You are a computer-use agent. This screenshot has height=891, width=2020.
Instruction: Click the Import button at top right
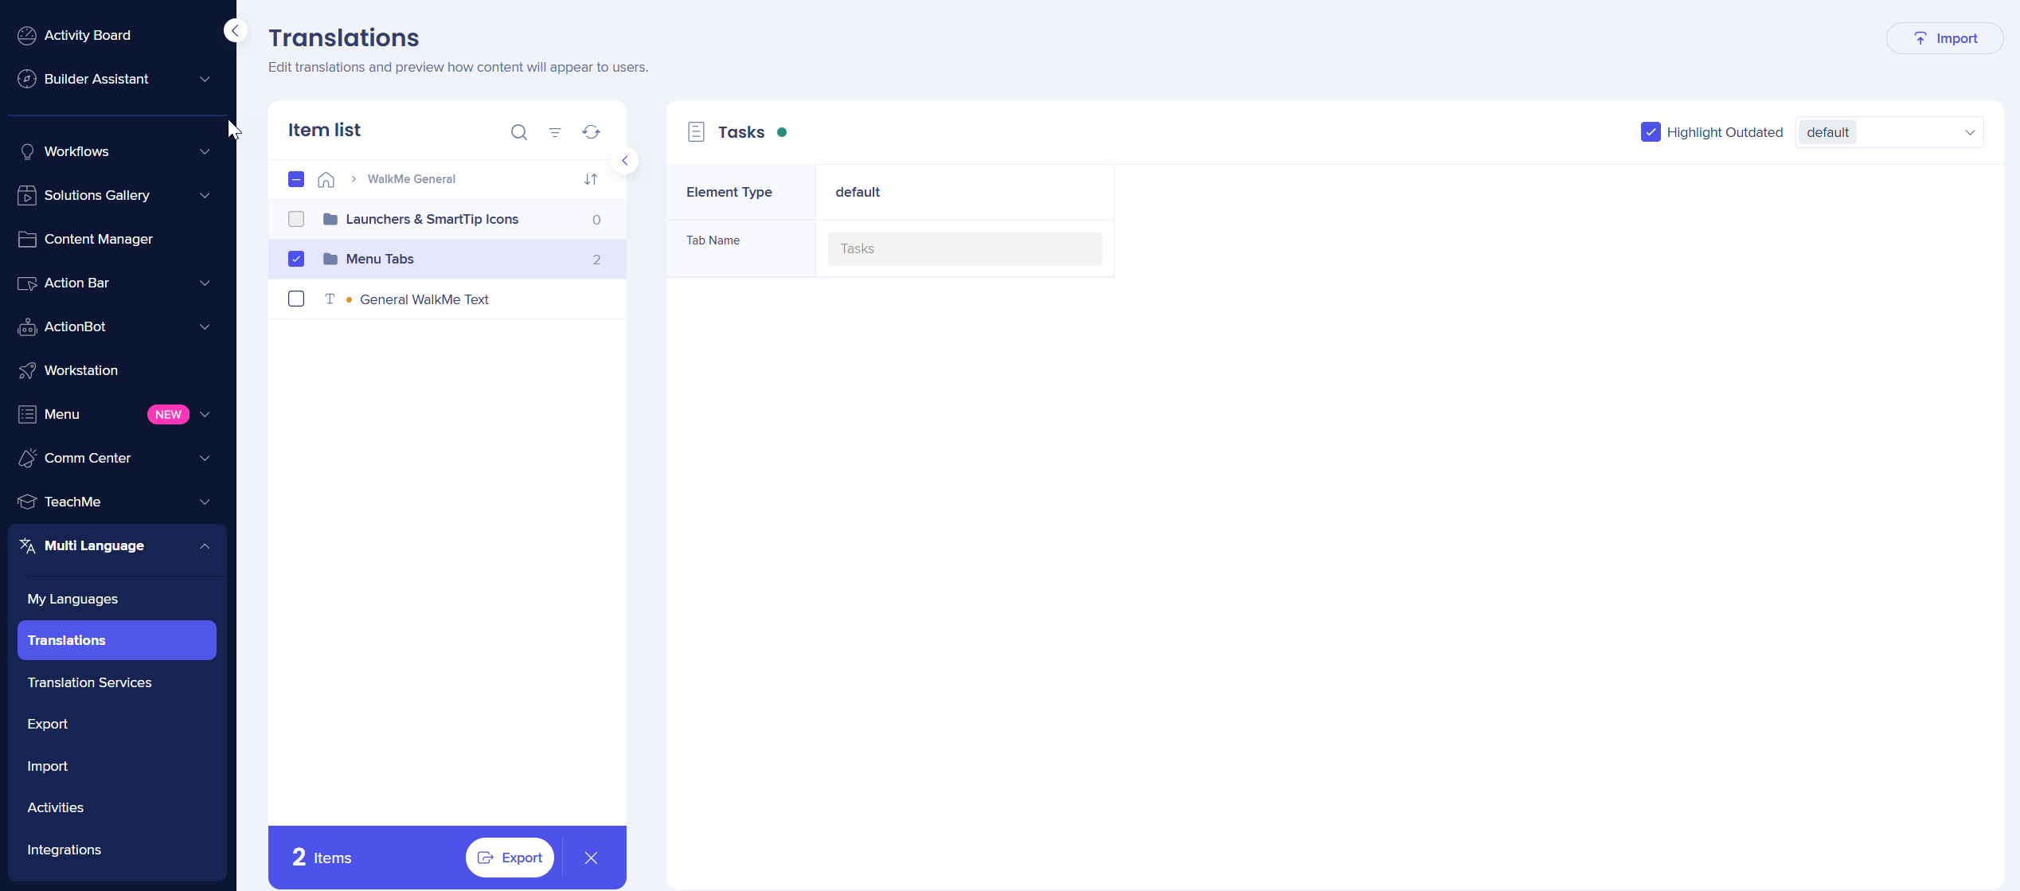click(x=1944, y=38)
